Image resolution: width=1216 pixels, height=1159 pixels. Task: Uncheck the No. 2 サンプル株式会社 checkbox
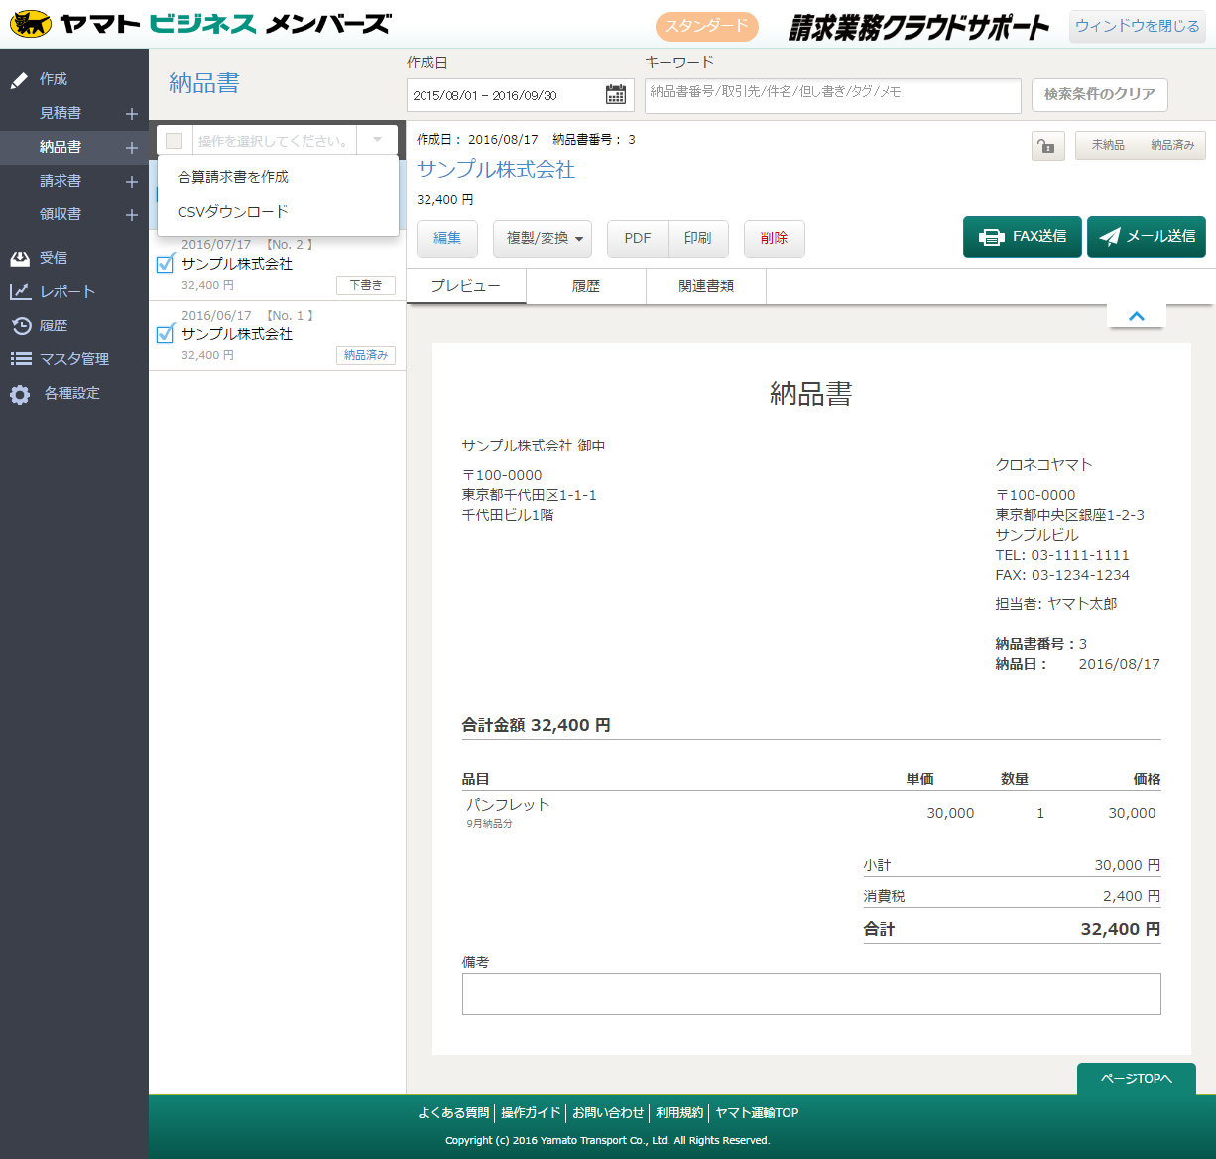click(166, 264)
